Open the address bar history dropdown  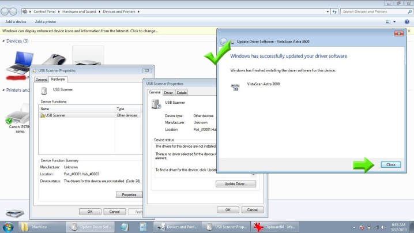[x=328, y=12]
